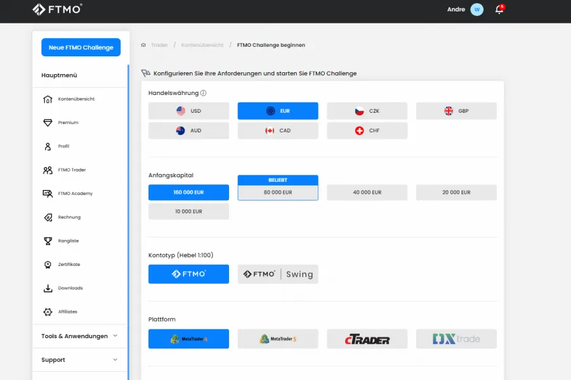Image resolution: width=571 pixels, height=380 pixels.
Task: Select the FTMO Swing account type
Action: (x=278, y=274)
